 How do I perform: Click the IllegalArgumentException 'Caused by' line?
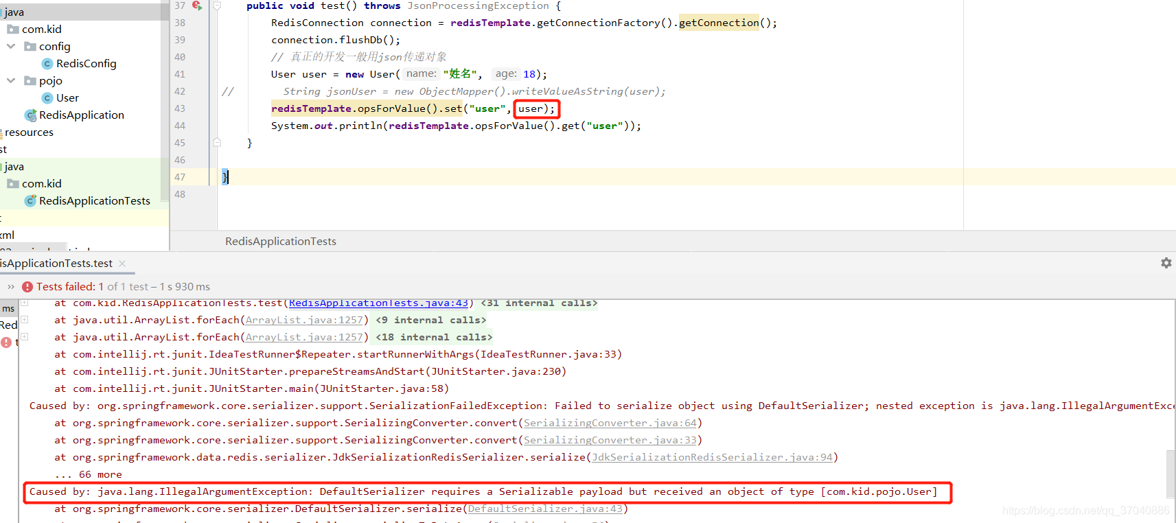tap(483, 492)
